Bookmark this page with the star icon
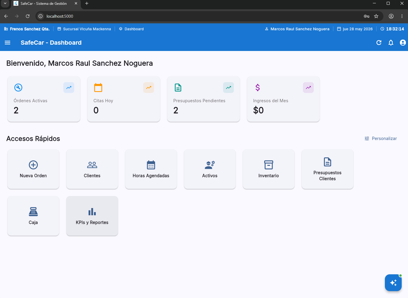Image resolution: width=408 pixels, height=298 pixels. 376,16
